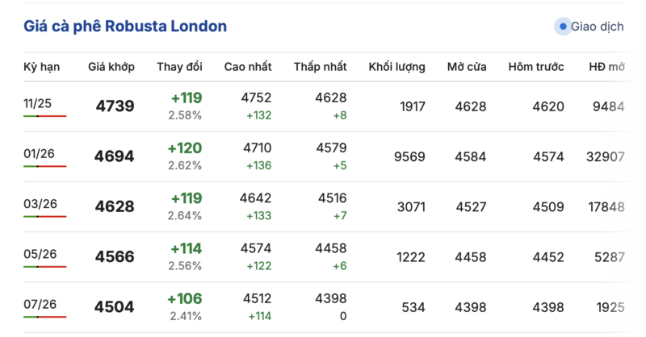Click the +120 change value for 01/26

click(x=185, y=148)
